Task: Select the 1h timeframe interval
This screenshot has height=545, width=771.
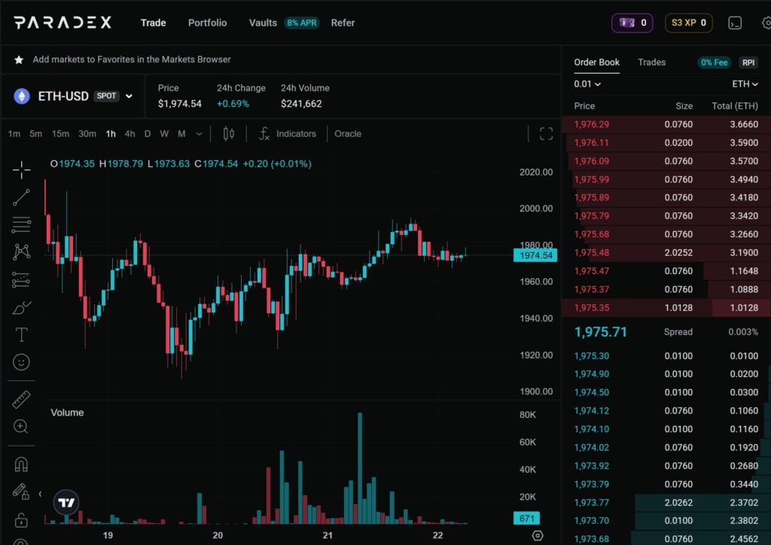Action: pyautogui.click(x=110, y=133)
